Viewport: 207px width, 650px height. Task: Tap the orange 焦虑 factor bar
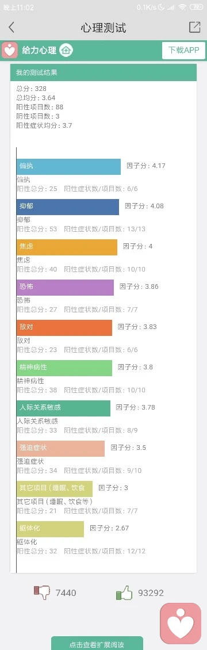click(67, 247)
